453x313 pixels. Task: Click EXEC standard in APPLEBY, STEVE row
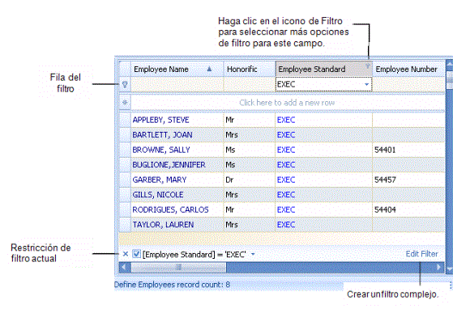tap(286, 120)
